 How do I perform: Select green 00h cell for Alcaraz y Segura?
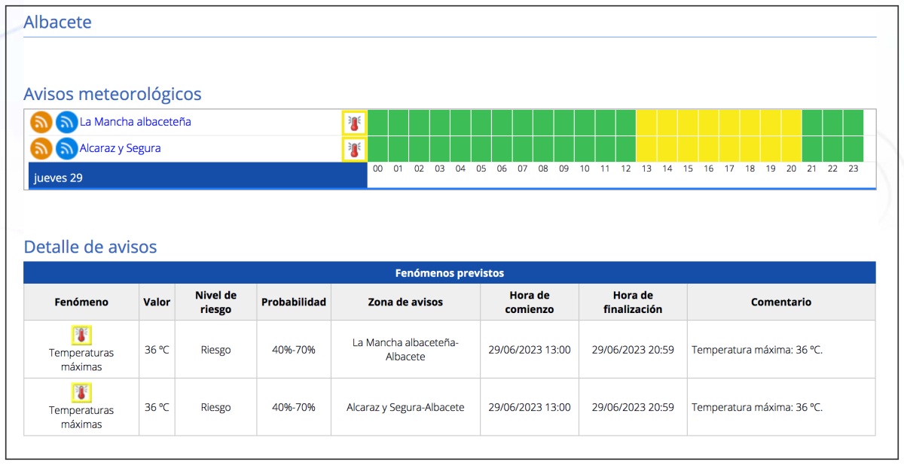pyautogui.click(x=377, y=147)
